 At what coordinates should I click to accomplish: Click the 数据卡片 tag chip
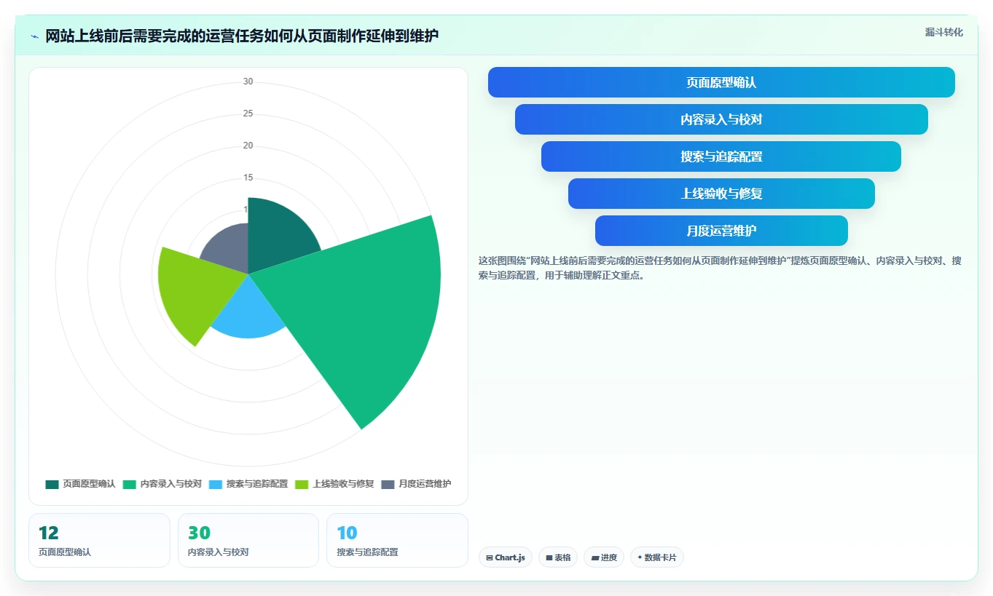[x=657, y=557]
